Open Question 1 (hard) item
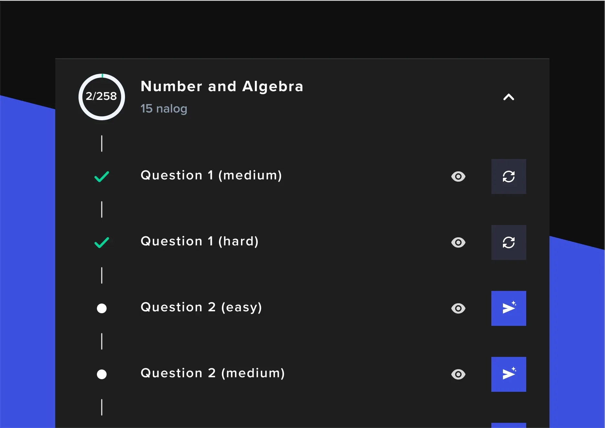Screen dimensions: 605x428 pos(200,241)
